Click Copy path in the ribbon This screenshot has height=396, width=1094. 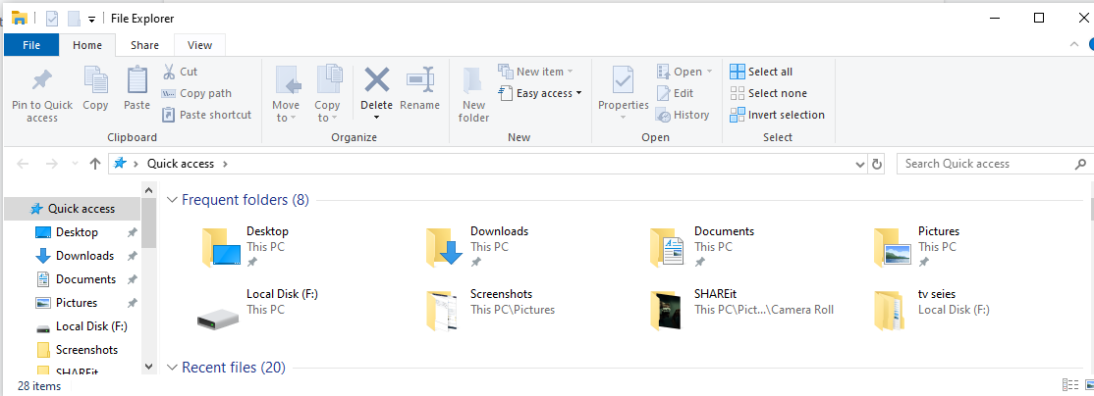pyautogui.click(x=196, y=93)
